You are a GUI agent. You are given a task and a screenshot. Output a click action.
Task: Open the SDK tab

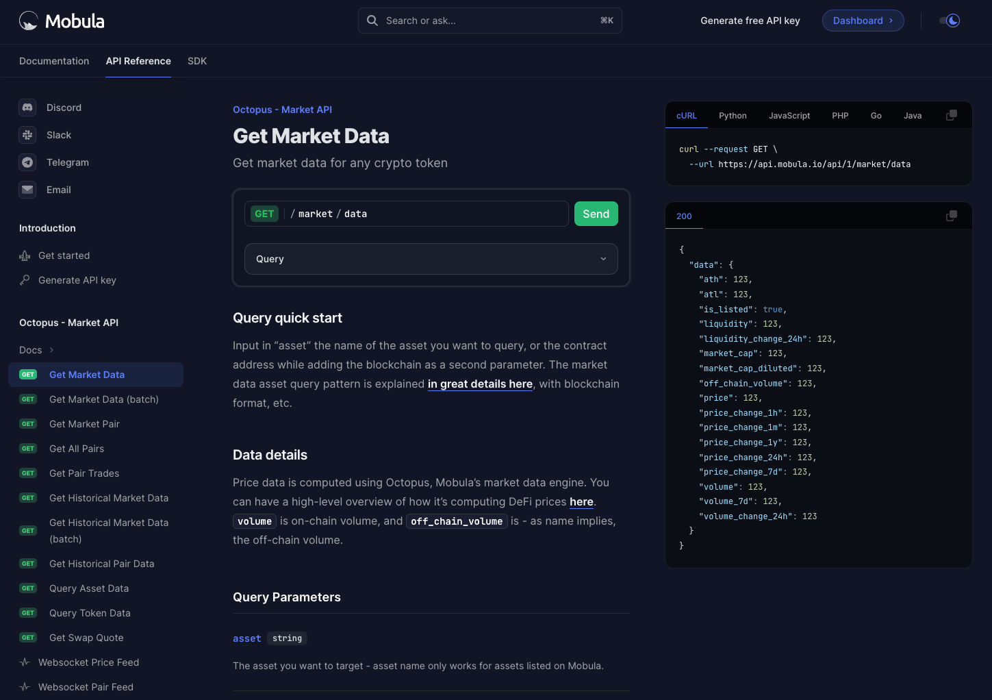[x=197, y=61]
